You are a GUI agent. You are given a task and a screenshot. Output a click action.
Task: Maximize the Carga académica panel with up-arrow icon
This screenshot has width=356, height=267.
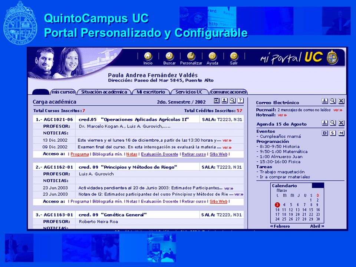click(217, 100)
